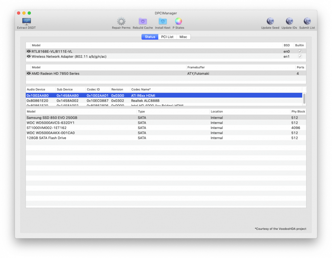Click the Update Seed globe icon
This screenshot has height=258, width=332.
click(270, 21)
